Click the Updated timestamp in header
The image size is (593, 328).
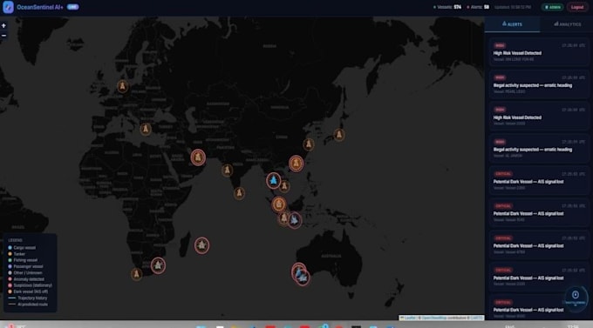[x=513, y=7]
